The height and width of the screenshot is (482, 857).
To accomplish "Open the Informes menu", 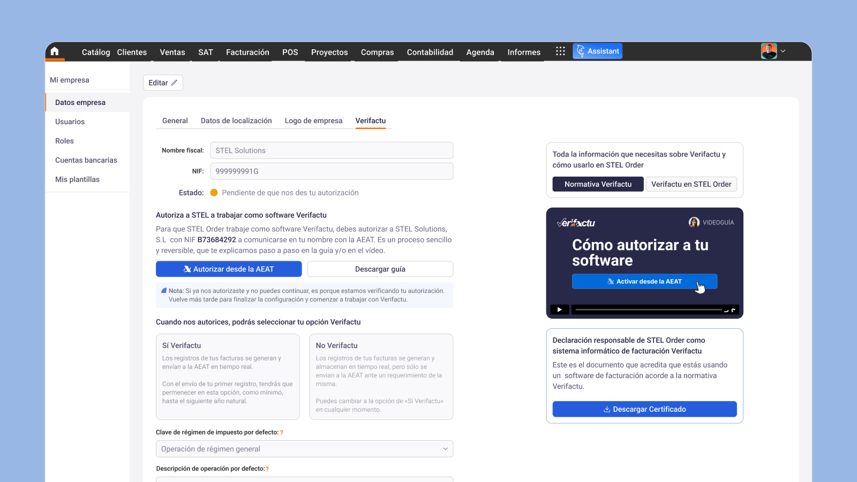I will 524,52.
